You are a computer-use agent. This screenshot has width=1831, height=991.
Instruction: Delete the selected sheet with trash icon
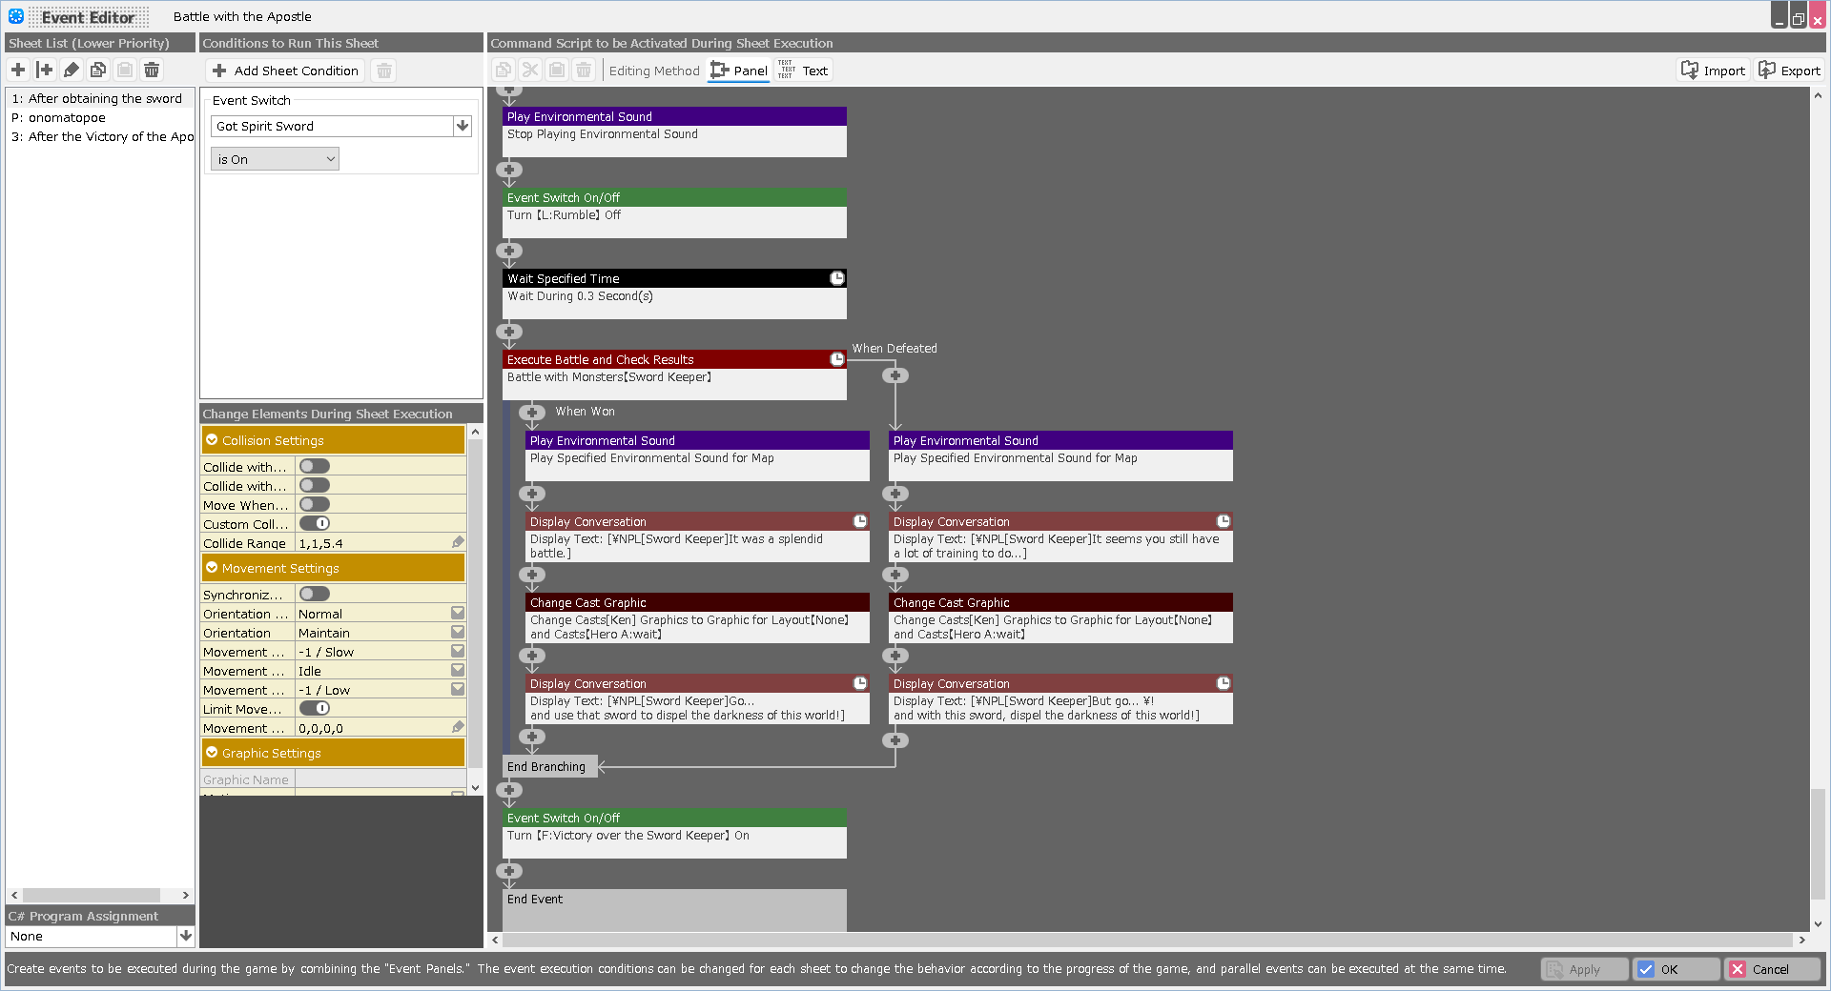tap(152, 70)
